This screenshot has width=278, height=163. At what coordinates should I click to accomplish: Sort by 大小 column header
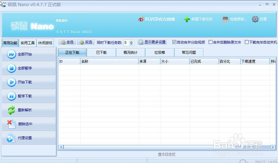(175, 61)
